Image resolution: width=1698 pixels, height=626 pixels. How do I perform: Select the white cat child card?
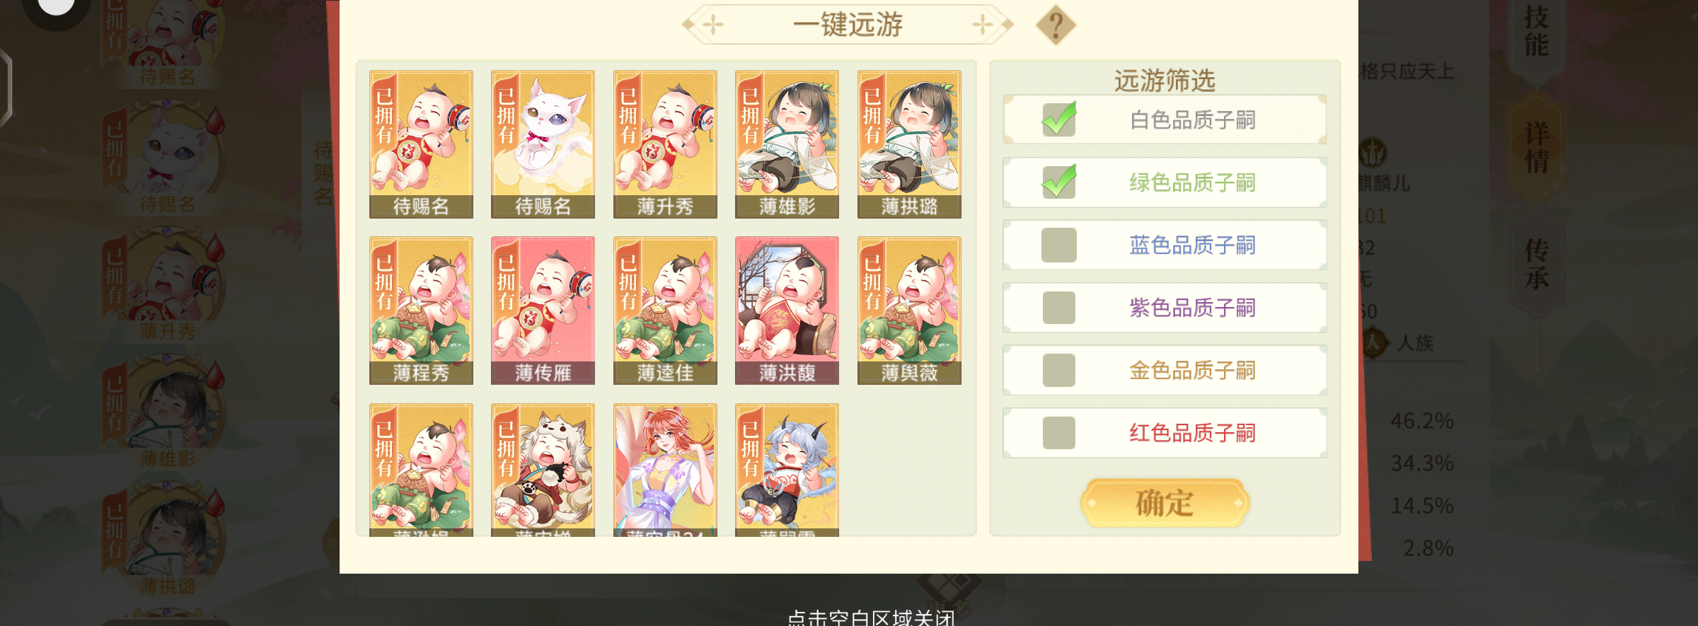click(x=543, y=144)
